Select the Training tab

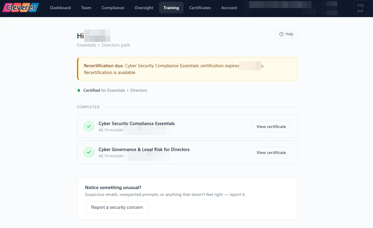click(x=171, y=8)
